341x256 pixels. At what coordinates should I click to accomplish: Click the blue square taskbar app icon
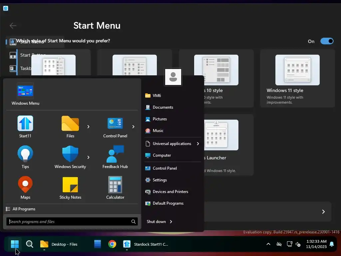point(98,244)
